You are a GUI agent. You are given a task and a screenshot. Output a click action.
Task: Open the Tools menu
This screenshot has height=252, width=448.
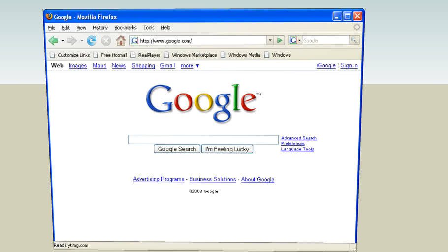tap(149, 28)
